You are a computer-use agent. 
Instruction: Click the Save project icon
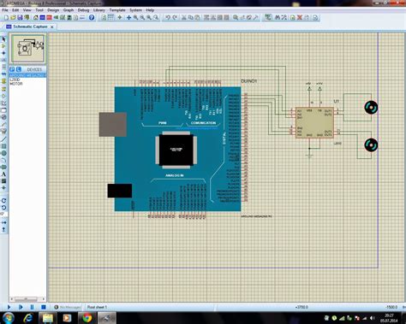click(20, 18)
